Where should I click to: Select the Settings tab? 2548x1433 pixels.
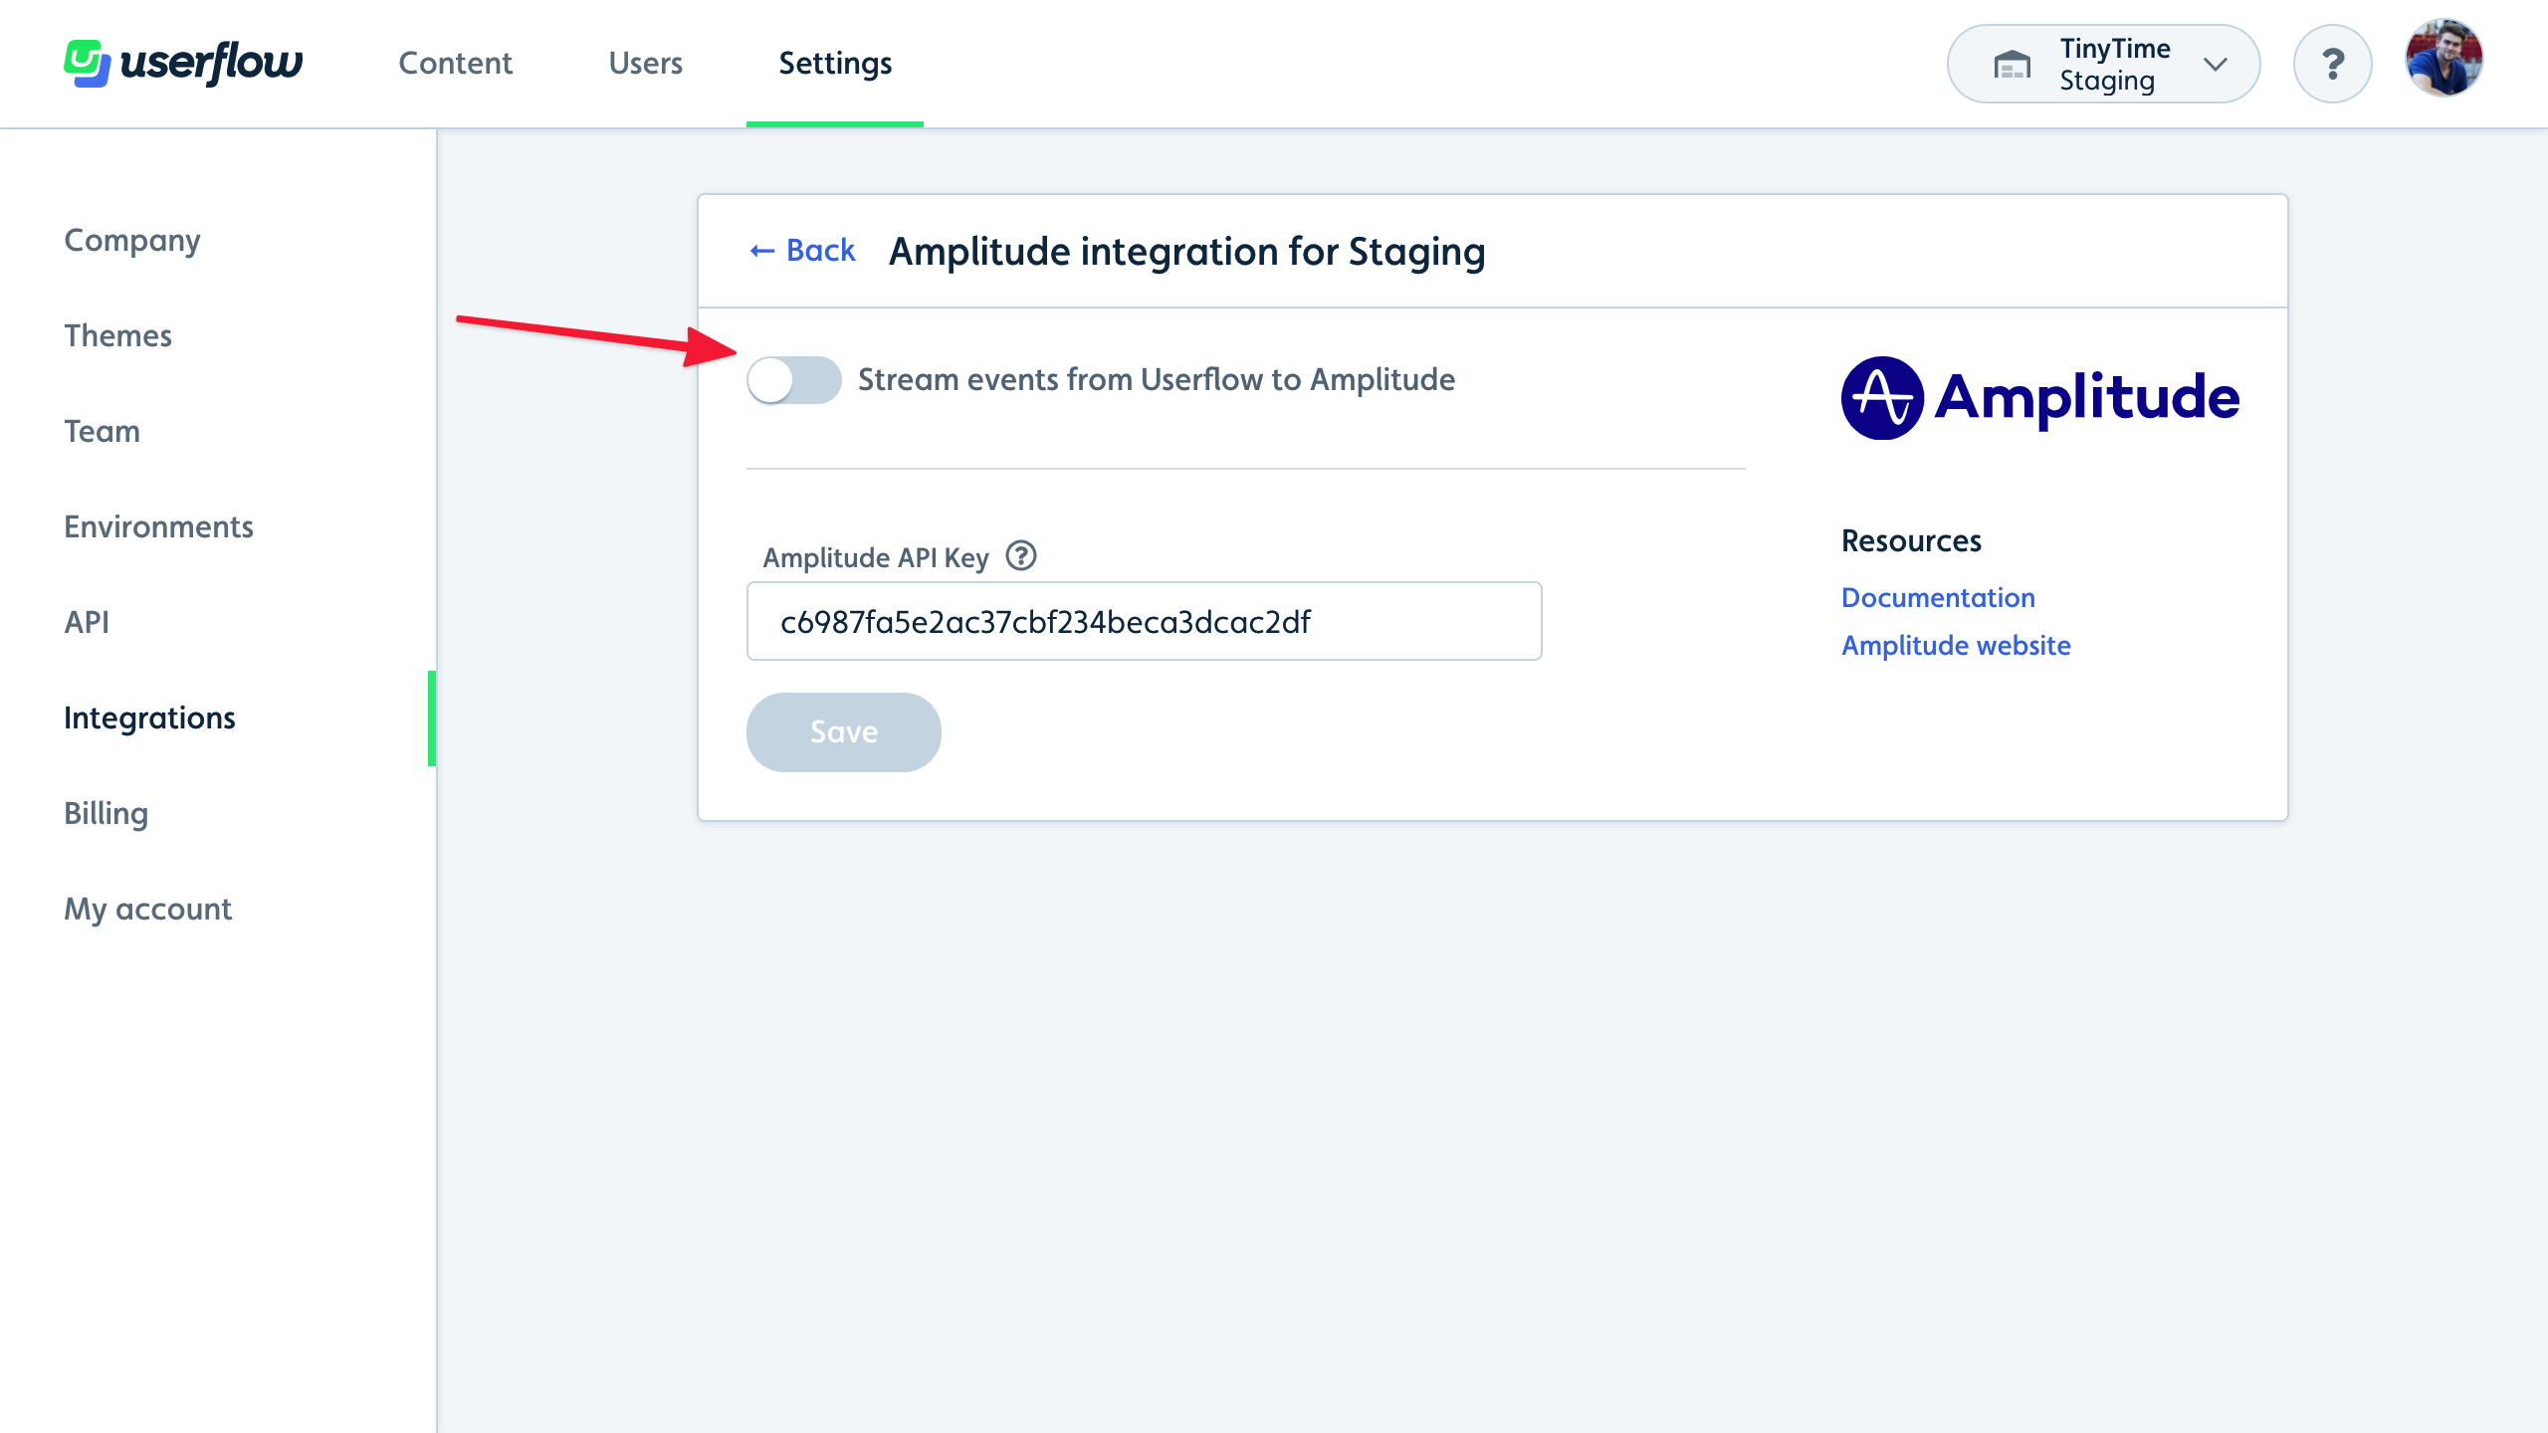point(835,63)
